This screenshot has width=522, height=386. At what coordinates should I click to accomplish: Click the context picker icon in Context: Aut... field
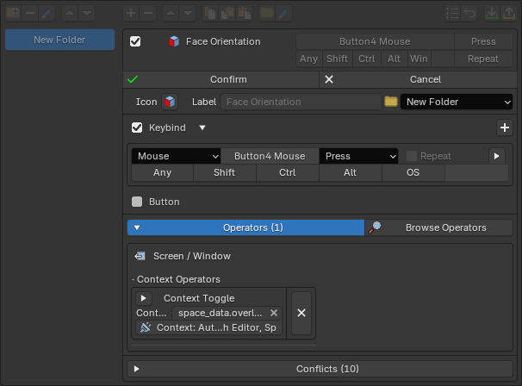146,327
